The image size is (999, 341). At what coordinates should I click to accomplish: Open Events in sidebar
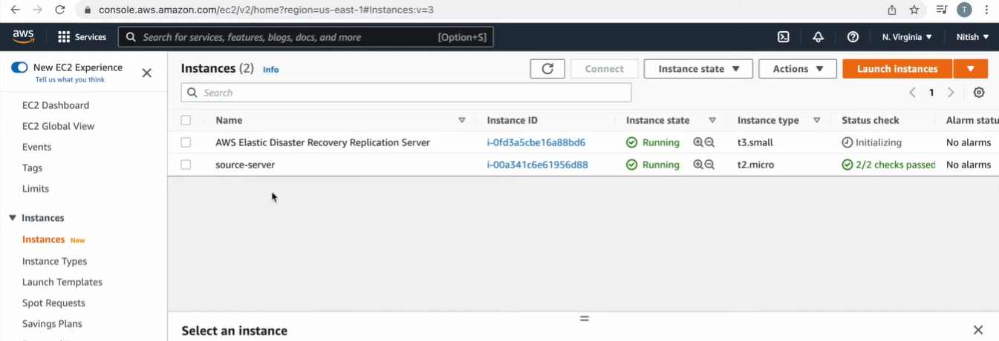click(x=37, y=147)
